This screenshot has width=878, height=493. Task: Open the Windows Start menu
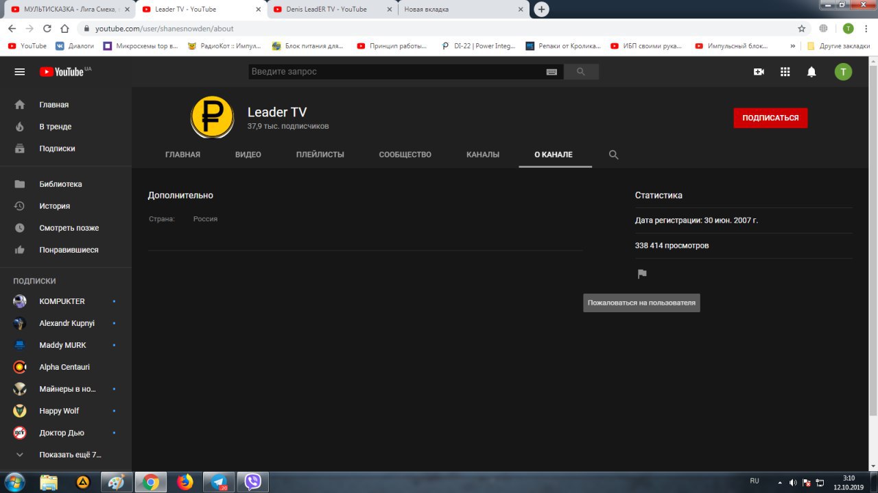click(14, 482)
